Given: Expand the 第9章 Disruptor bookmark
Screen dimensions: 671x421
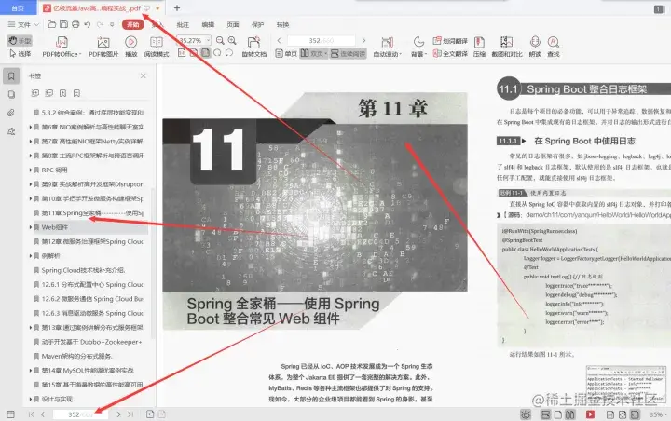Looking at the screenshot, I should 31,184.
